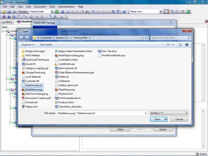Open the Player view dropdown

[161, 12]
